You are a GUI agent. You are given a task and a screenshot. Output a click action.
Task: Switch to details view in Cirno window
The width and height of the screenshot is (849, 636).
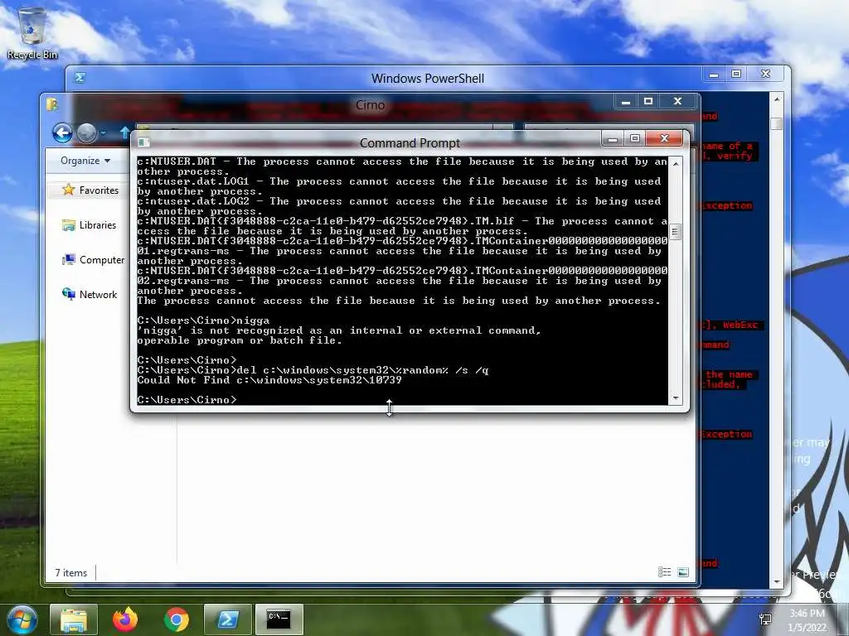tap(664, 572)
